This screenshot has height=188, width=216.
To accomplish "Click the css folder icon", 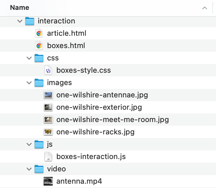I will [39, 58].
